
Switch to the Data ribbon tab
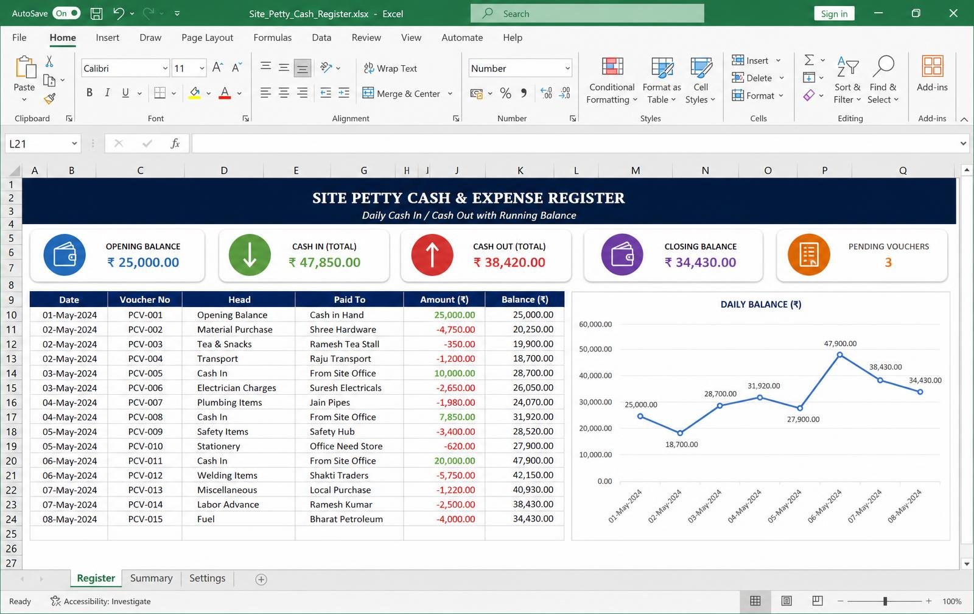(321, 37)
